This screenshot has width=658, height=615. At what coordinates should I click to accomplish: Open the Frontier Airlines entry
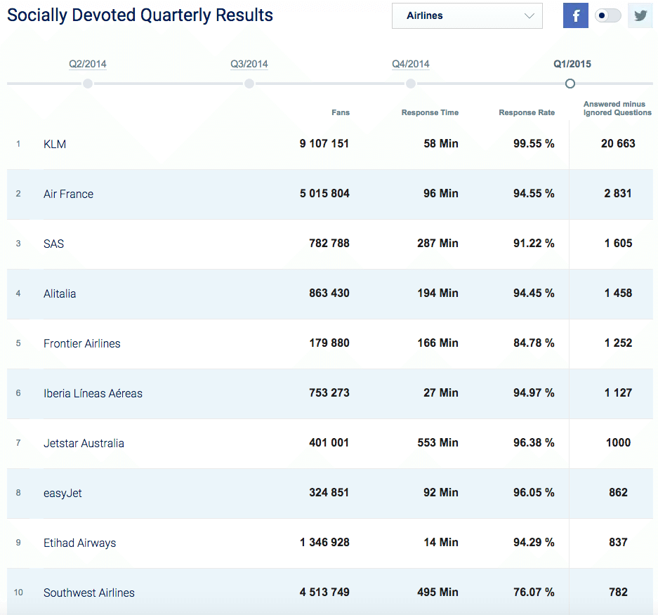tap(82, 343)
